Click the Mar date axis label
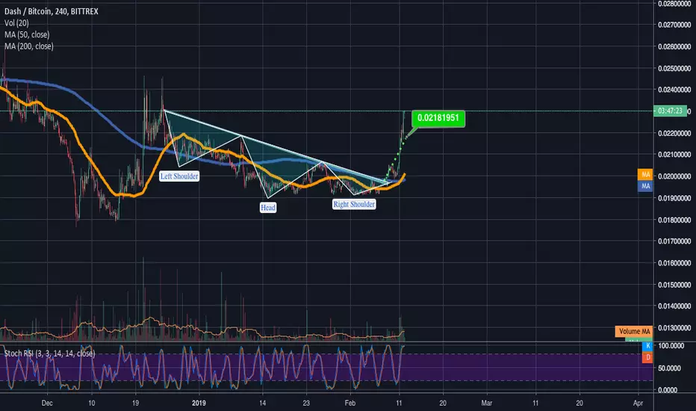Image resolution: width=696 pixels, height=411 pixels. (486, 403)
